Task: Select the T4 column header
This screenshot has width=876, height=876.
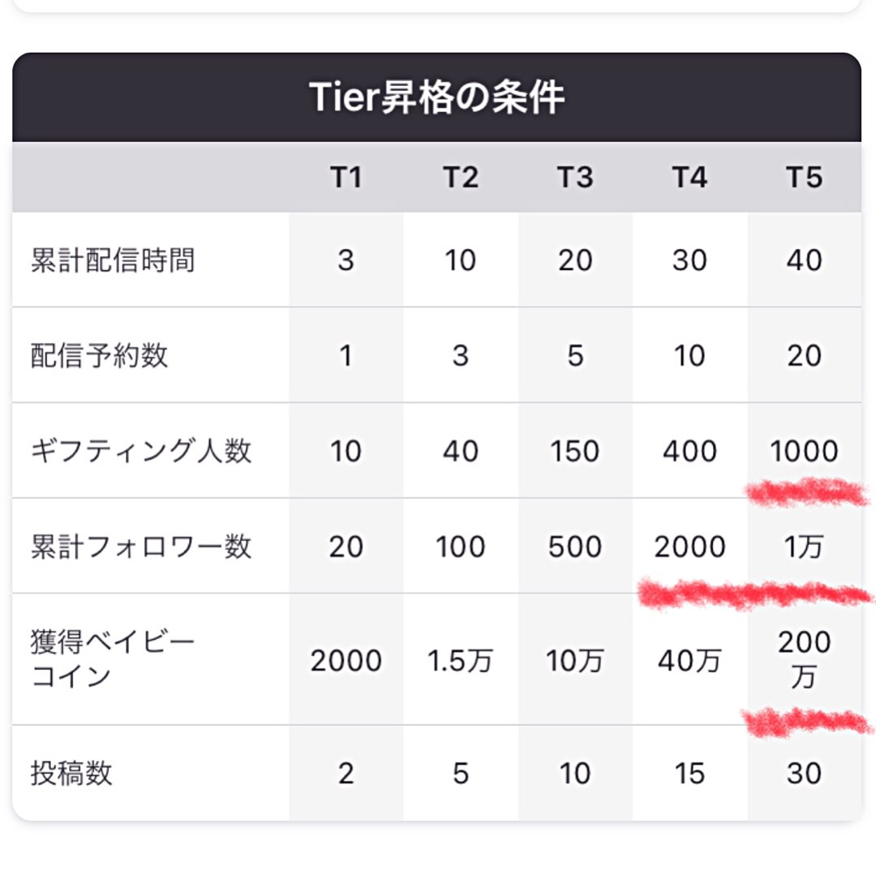Action: 689,177
